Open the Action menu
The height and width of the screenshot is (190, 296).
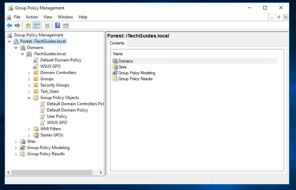[32, 17]
